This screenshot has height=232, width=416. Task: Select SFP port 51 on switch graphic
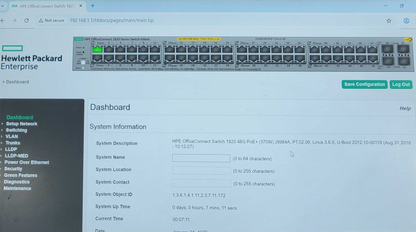[404, 49]
